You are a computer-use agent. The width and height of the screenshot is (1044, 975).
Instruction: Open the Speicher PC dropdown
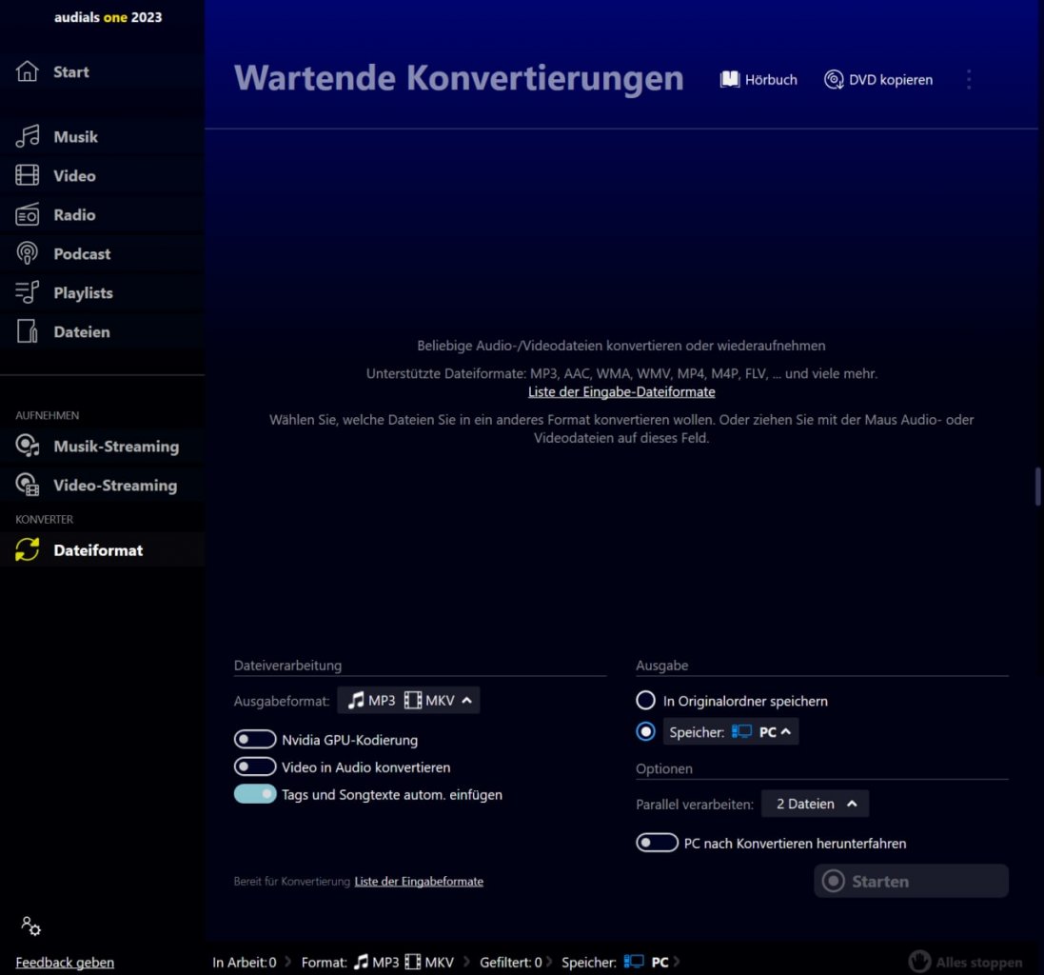(x=730, y=731)
